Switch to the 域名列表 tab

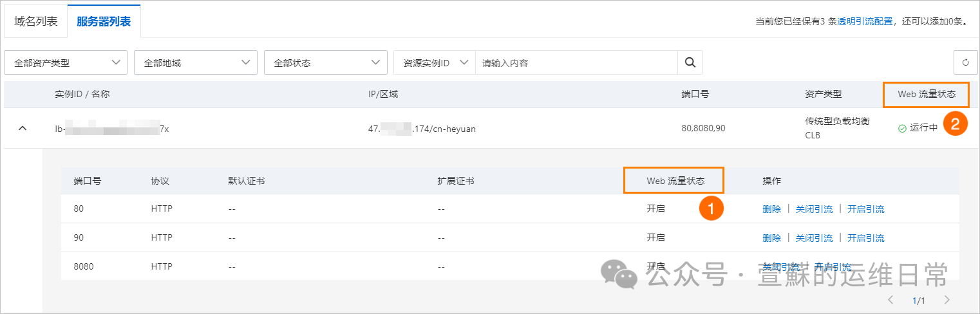pyautogui.click(x=36, y=21)
